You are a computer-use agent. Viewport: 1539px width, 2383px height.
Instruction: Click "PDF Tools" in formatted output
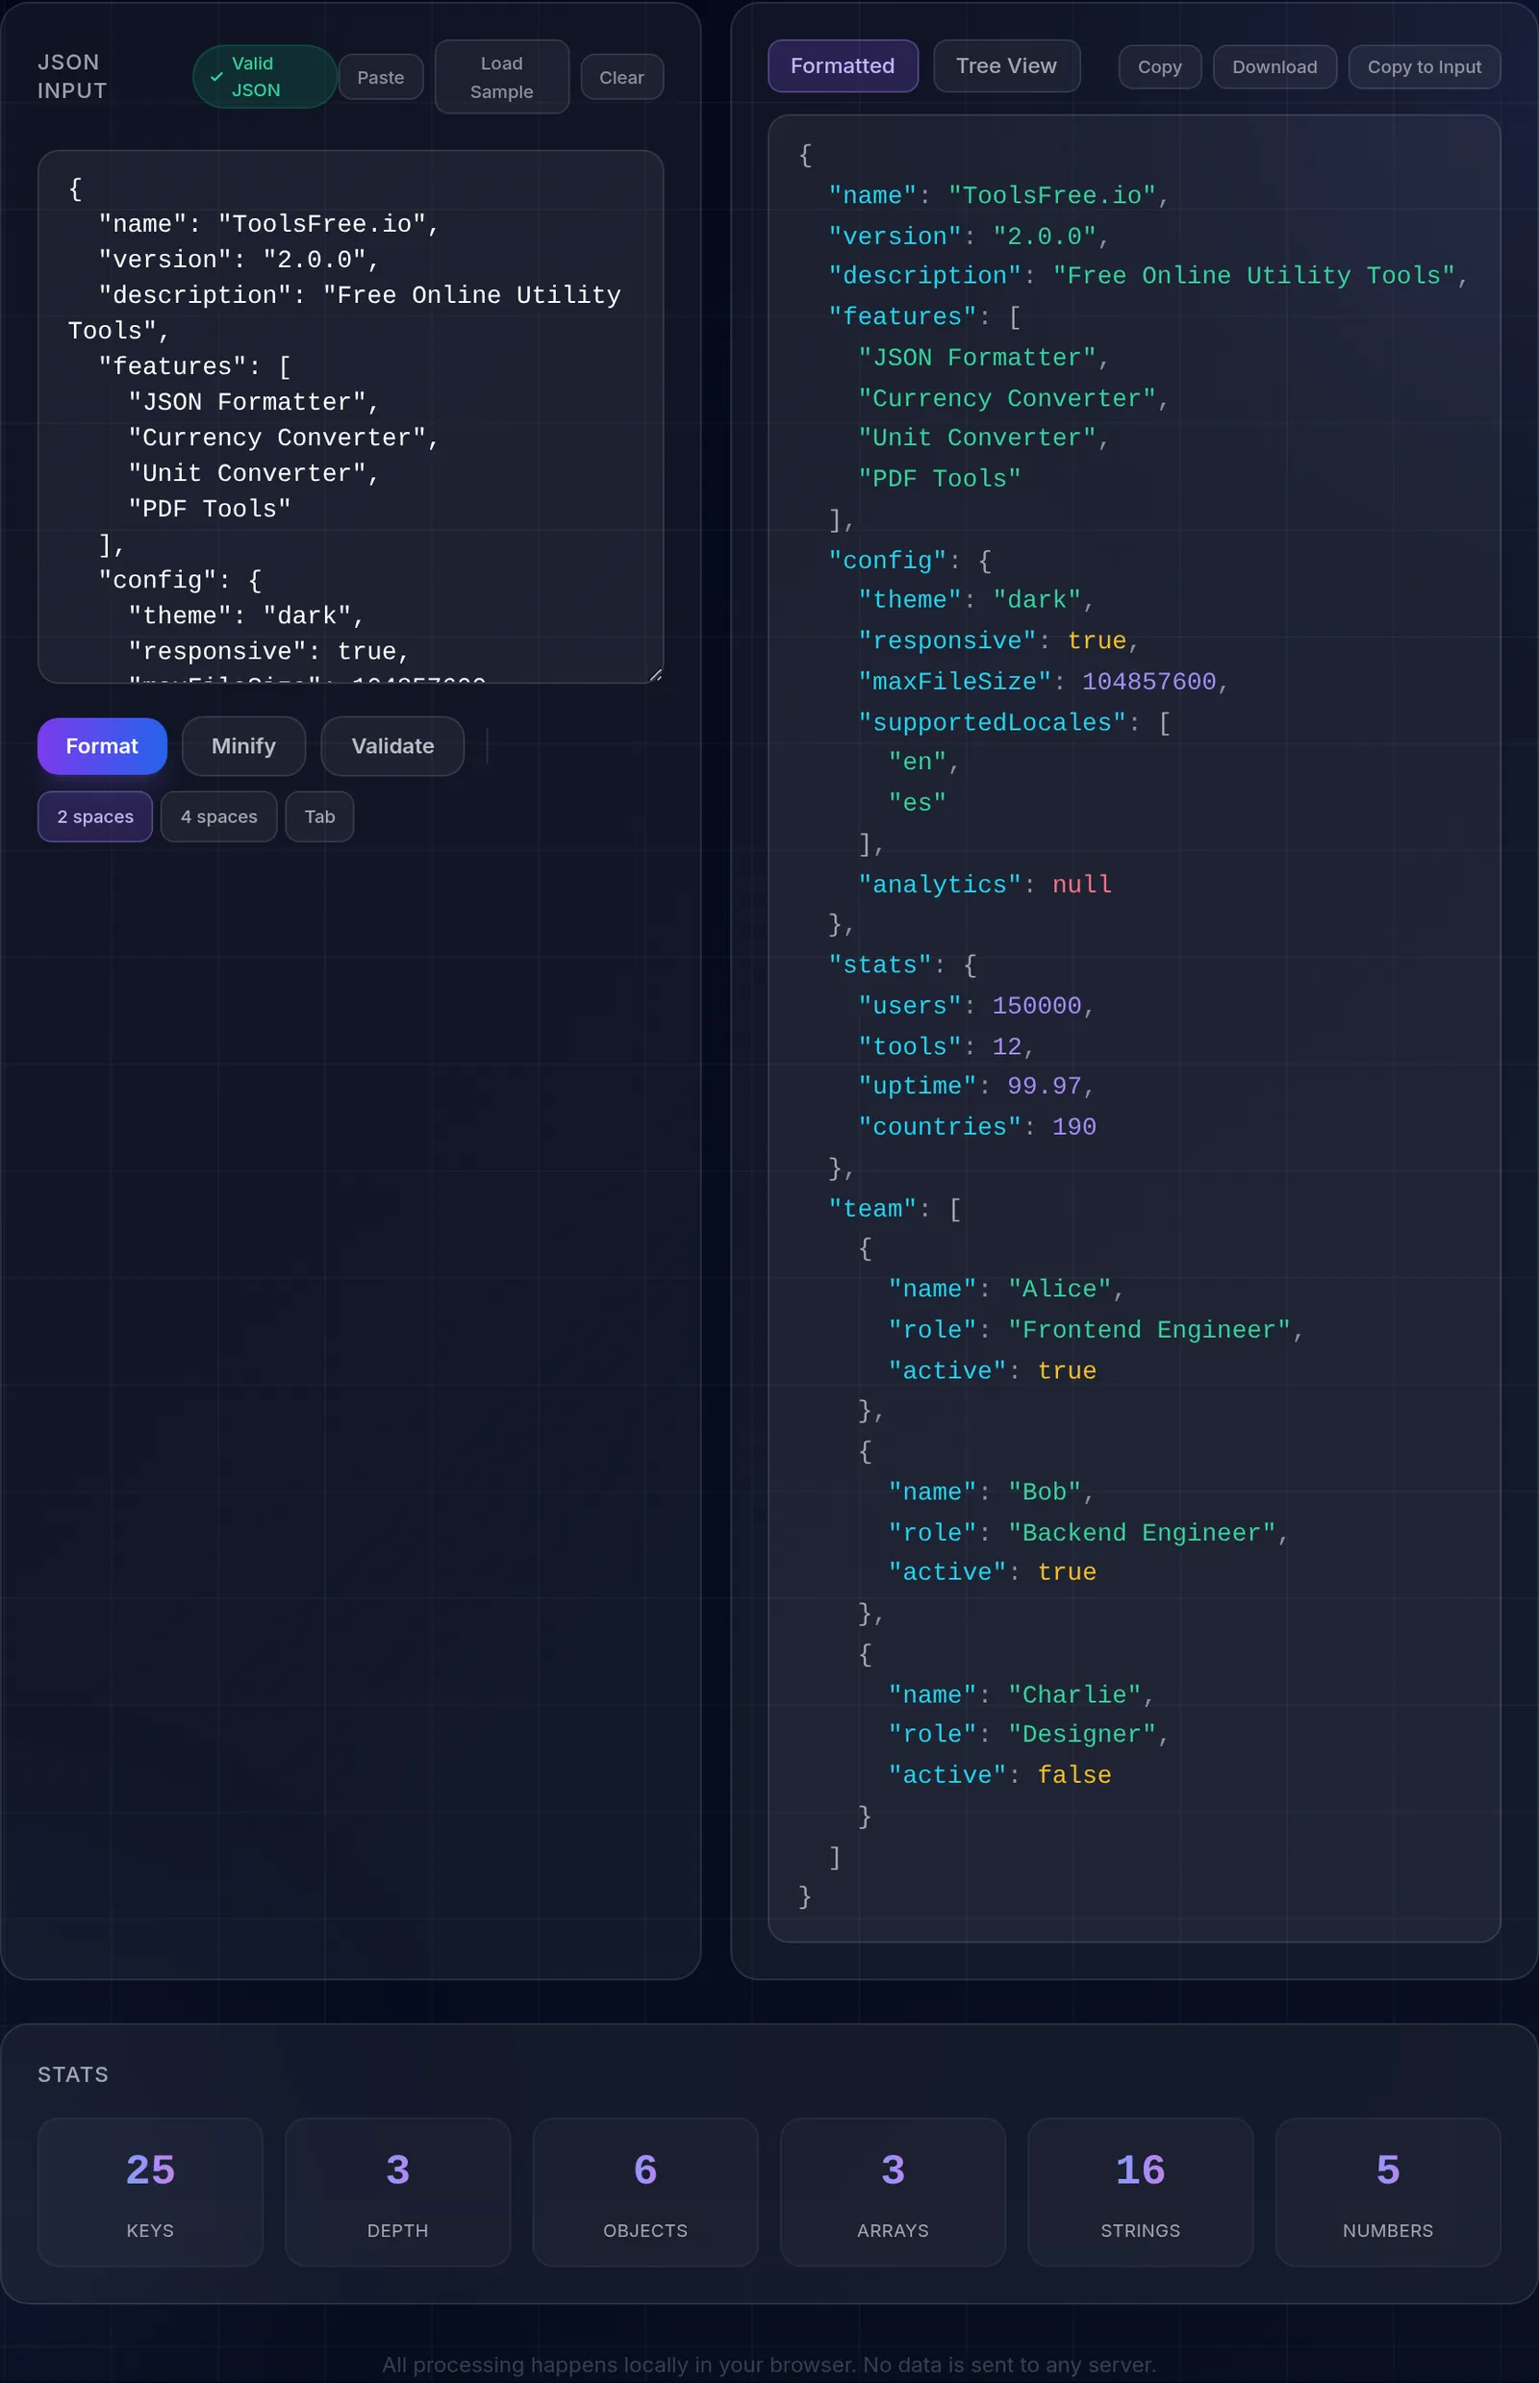(x=940, y=479)
